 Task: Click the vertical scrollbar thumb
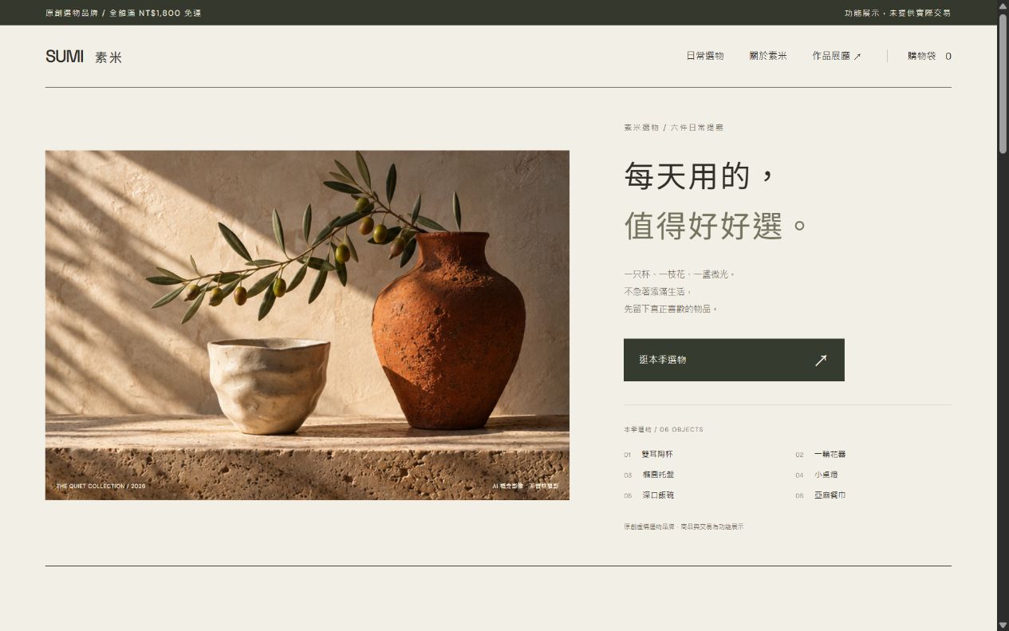point(1003,83)
